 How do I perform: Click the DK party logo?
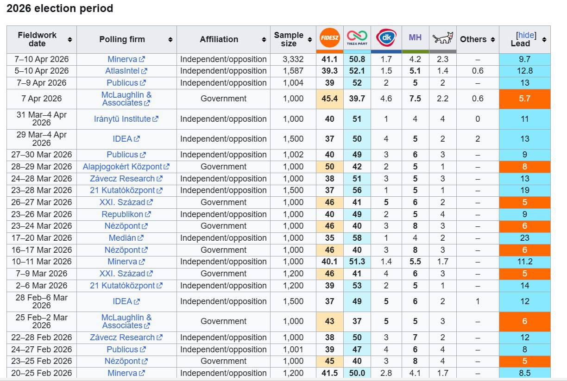pos(386,37)
